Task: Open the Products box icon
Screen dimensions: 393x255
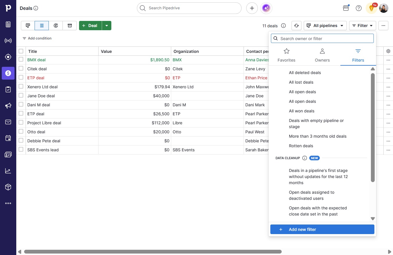Action: 8,187
